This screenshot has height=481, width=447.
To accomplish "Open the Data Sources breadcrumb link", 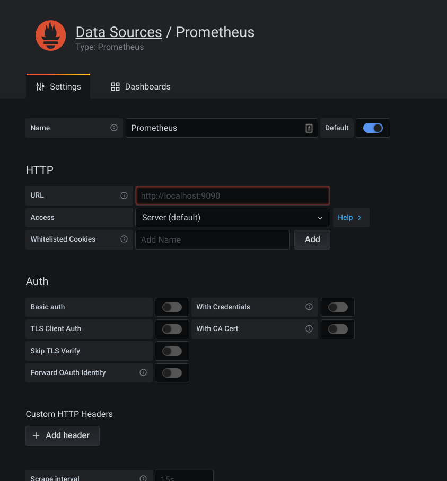I will tap(119, 32).
